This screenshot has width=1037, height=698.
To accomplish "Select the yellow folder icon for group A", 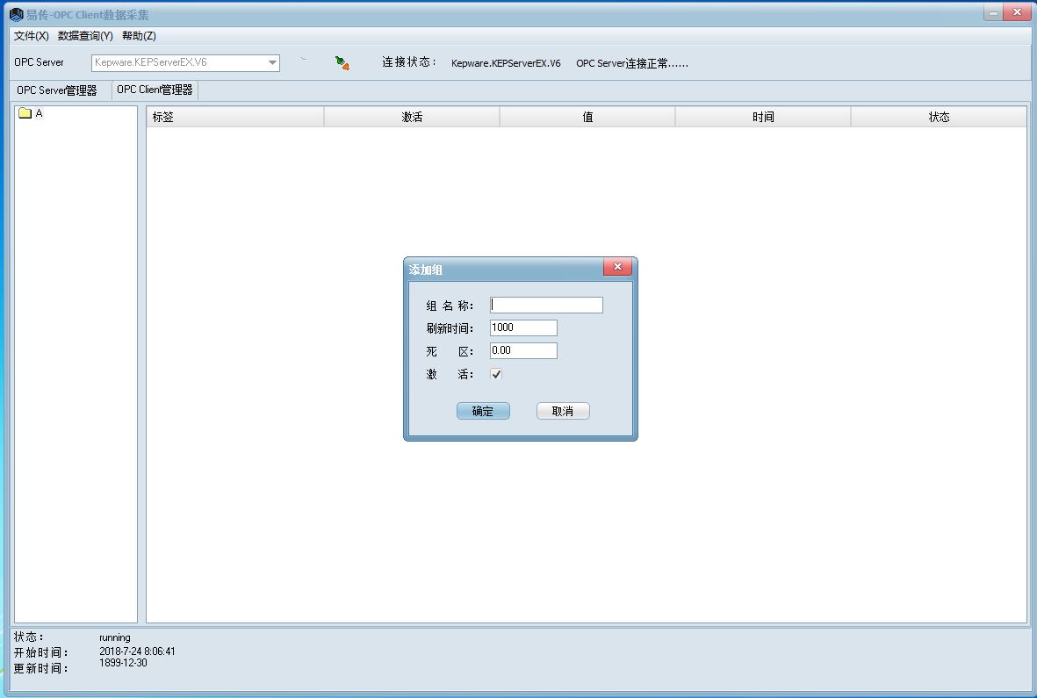I will [x=25, y=113].
